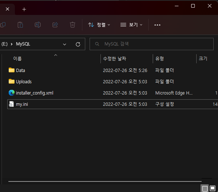Select the my.ini file icon
Screen dimensions: 218x192
tap(11, 104)
